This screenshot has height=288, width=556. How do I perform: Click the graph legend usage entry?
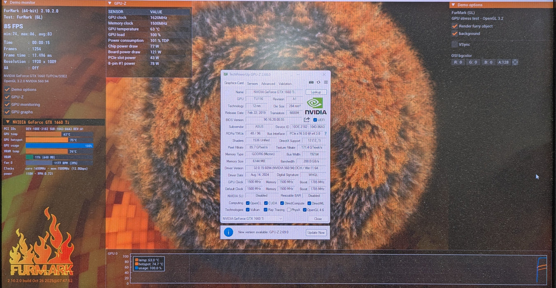(x=148, y=268)
